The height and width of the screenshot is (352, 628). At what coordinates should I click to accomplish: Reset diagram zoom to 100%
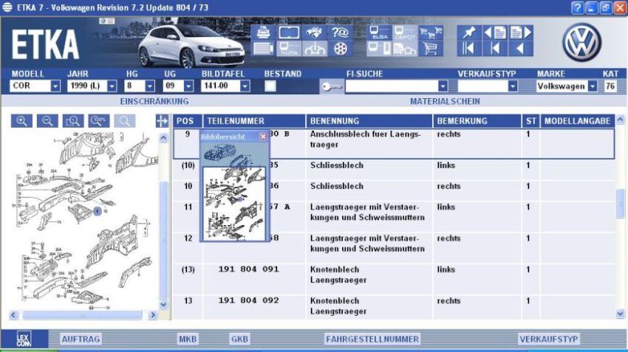click(99, 120)
